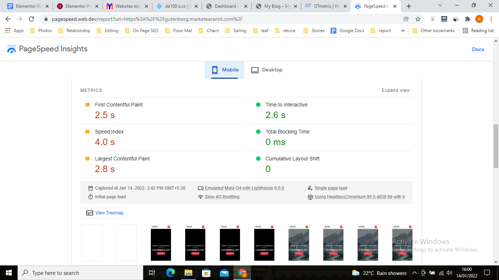Open the Relationship bookmark folder

coord(74,31)
